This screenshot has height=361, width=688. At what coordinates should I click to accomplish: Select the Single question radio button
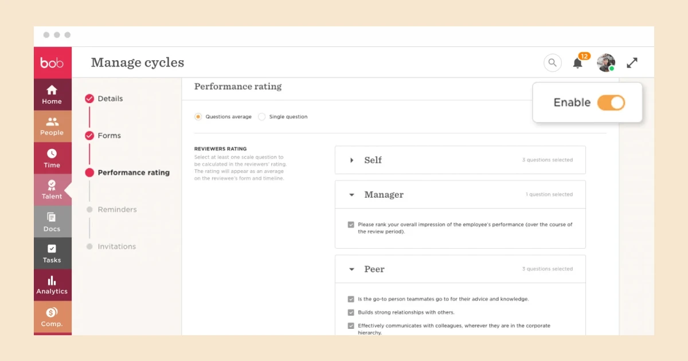click(x=262, y=116)
